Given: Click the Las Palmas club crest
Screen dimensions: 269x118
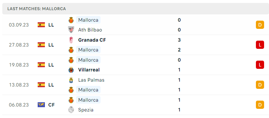Looking at the screenshot, I should point(71,80).
